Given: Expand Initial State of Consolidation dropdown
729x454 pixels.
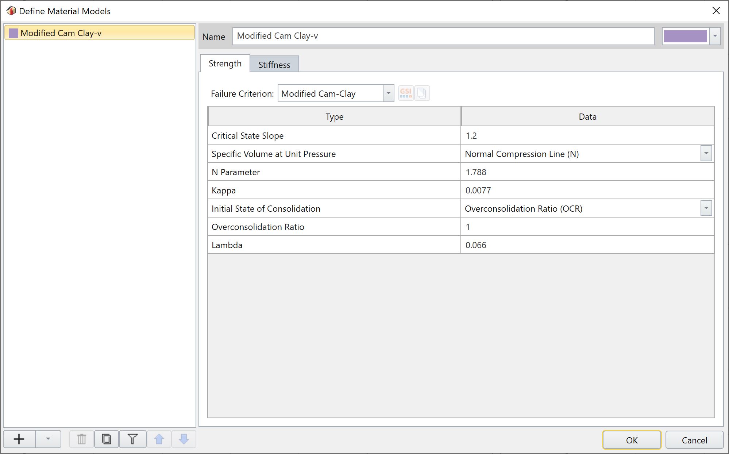Looking at the screenshot, I should point(706,208).
